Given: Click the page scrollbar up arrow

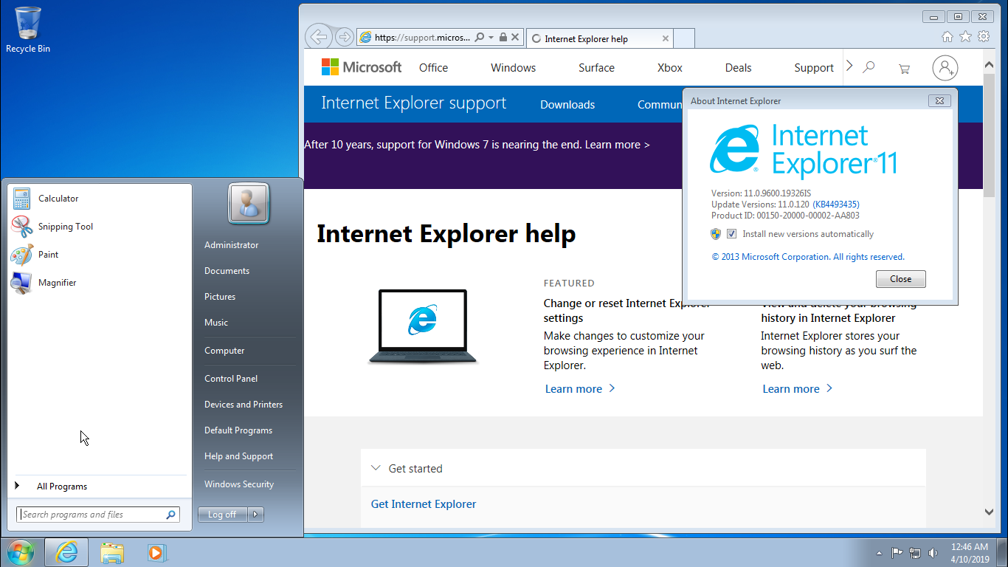Looking at the screenshot, I should [x=989, y=65].
